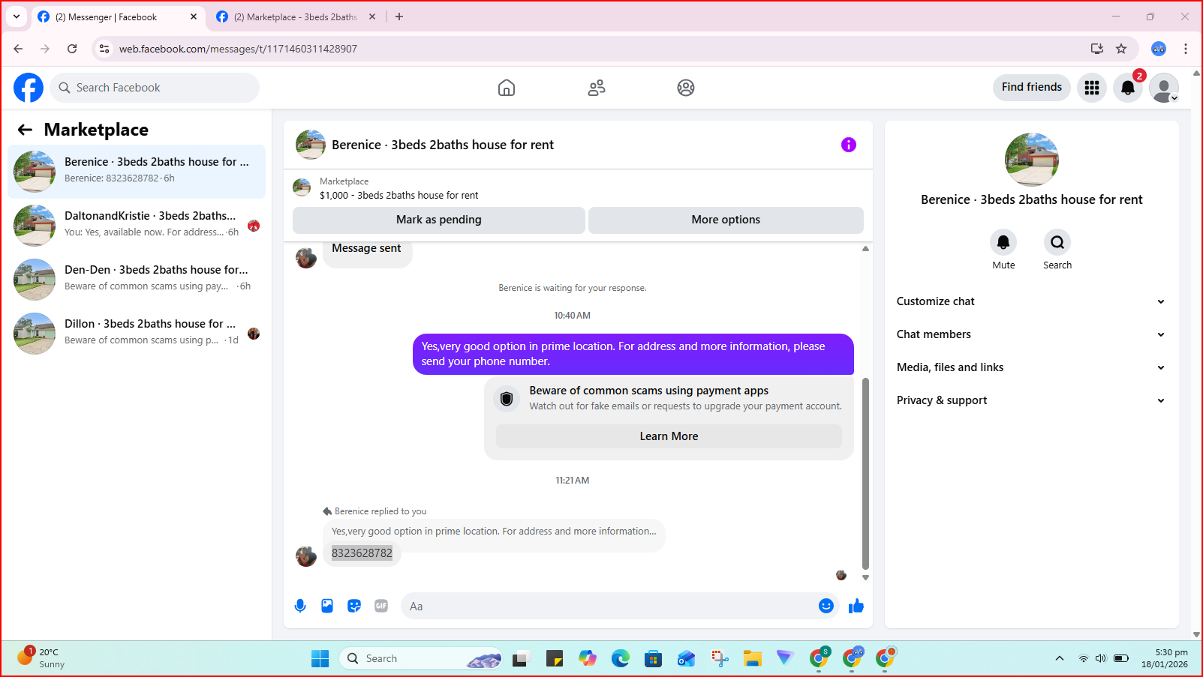
Task: Click the listing photo in right panel
Action: point(1032,160)
